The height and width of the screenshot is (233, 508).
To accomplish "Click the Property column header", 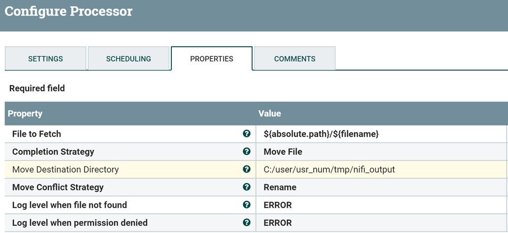I will pyautogui.click(x=25, y=114).
